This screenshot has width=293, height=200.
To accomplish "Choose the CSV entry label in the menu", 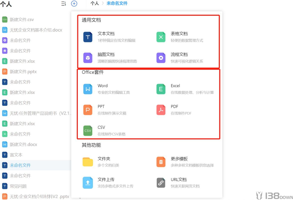I will tap(101, 127).
